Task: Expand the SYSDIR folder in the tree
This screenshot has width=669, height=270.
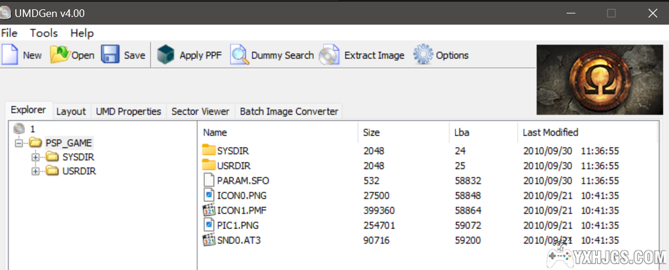Action: tap(36, 157)
